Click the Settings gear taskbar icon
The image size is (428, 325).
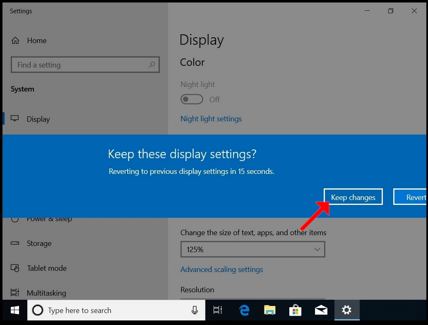pyautogui.click(x=347, y=310)
